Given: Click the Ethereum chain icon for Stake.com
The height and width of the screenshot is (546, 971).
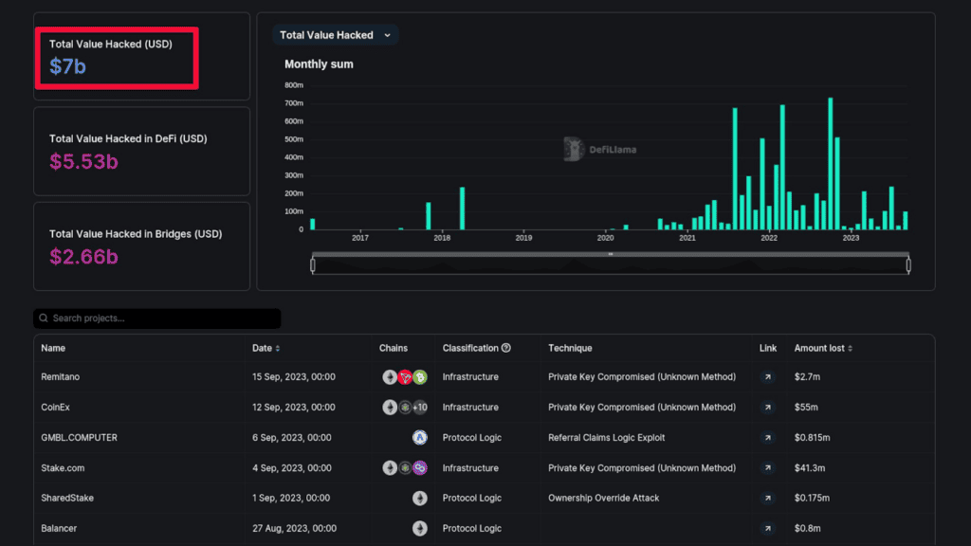Looking at the screenshot, I should [x=390, y=468].
